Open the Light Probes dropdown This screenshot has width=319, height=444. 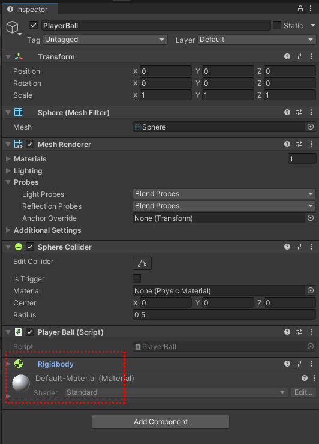[x=224, y=194]
